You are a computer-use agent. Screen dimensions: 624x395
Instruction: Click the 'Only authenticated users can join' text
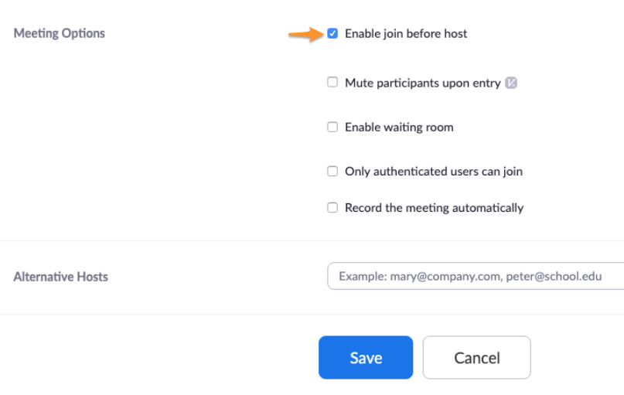(434, 171)
